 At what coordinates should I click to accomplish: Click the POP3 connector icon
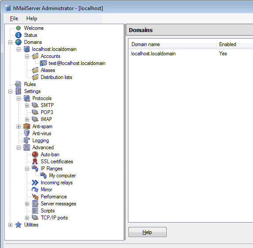click(35, 112)
